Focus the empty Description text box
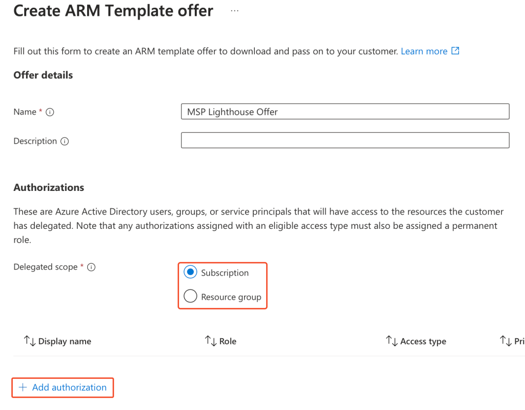525x410 pixels. click(345, 141)
